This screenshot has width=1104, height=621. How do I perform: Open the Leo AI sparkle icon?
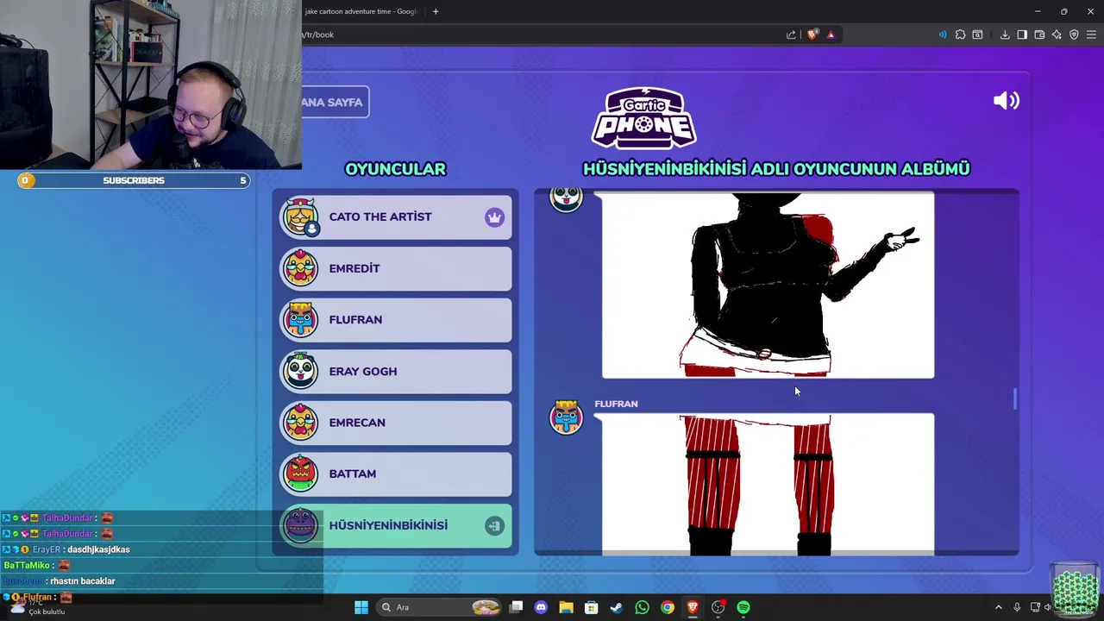click(x=1057, y=34)
